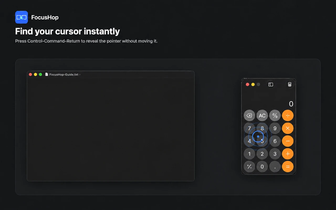Tap digit 2 on Calculator
The height and width of the screenshot is (210, 336).
click(262, 154)
